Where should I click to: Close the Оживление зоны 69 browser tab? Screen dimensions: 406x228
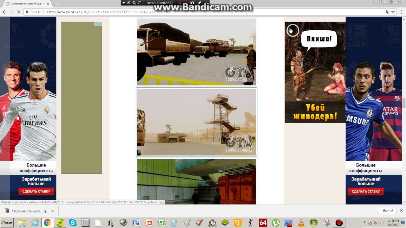48,3
